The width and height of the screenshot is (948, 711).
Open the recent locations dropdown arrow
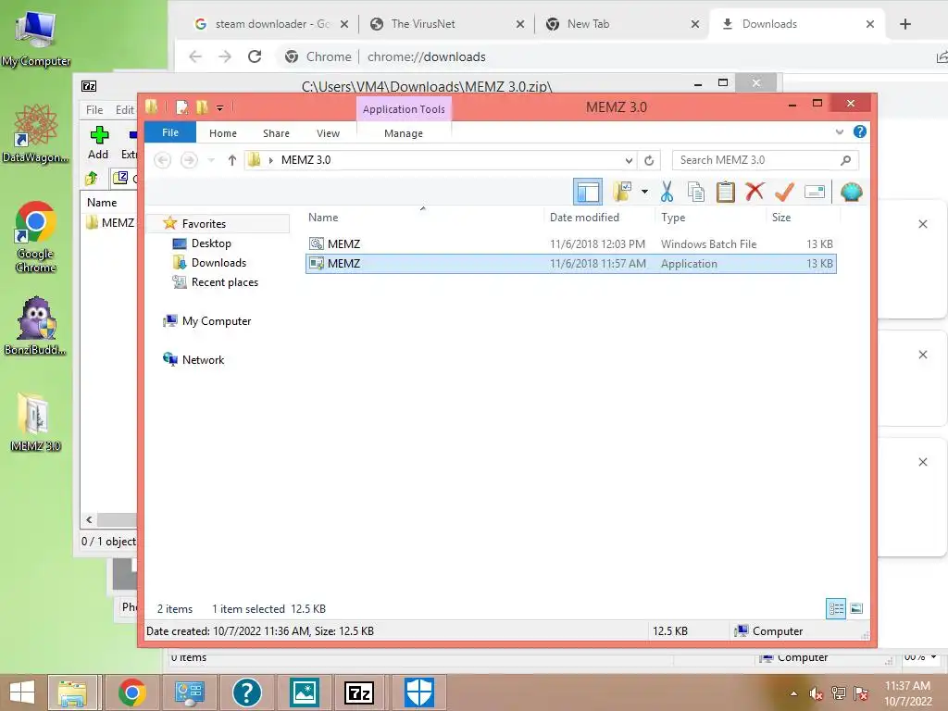point(211,160)
